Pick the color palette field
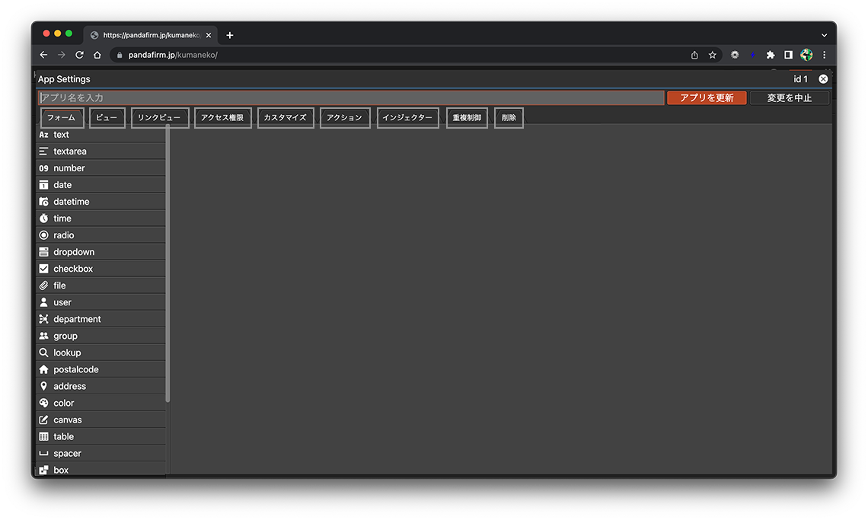Screen dimensions: 868x520 click(x=64, y=403)
